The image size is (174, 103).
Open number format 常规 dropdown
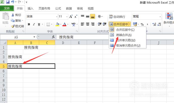(160, 17)
